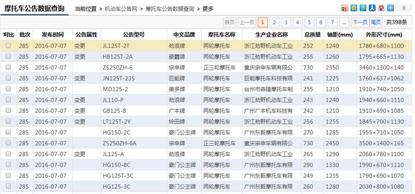The height and width of the screenshot is (194, 415).
Task: Tick compare checkbox for LT125T-2Y row
Action: [x=8, y=121]
